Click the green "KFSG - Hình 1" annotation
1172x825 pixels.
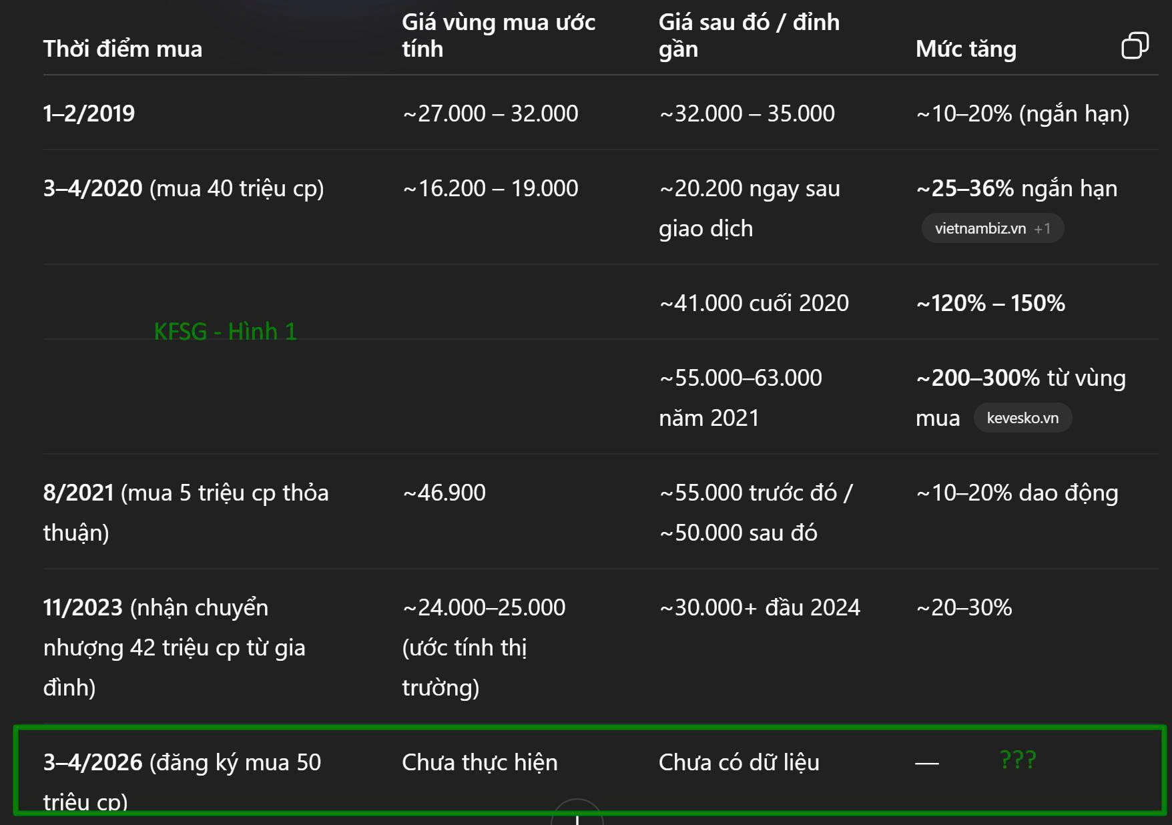pos(225,331)
